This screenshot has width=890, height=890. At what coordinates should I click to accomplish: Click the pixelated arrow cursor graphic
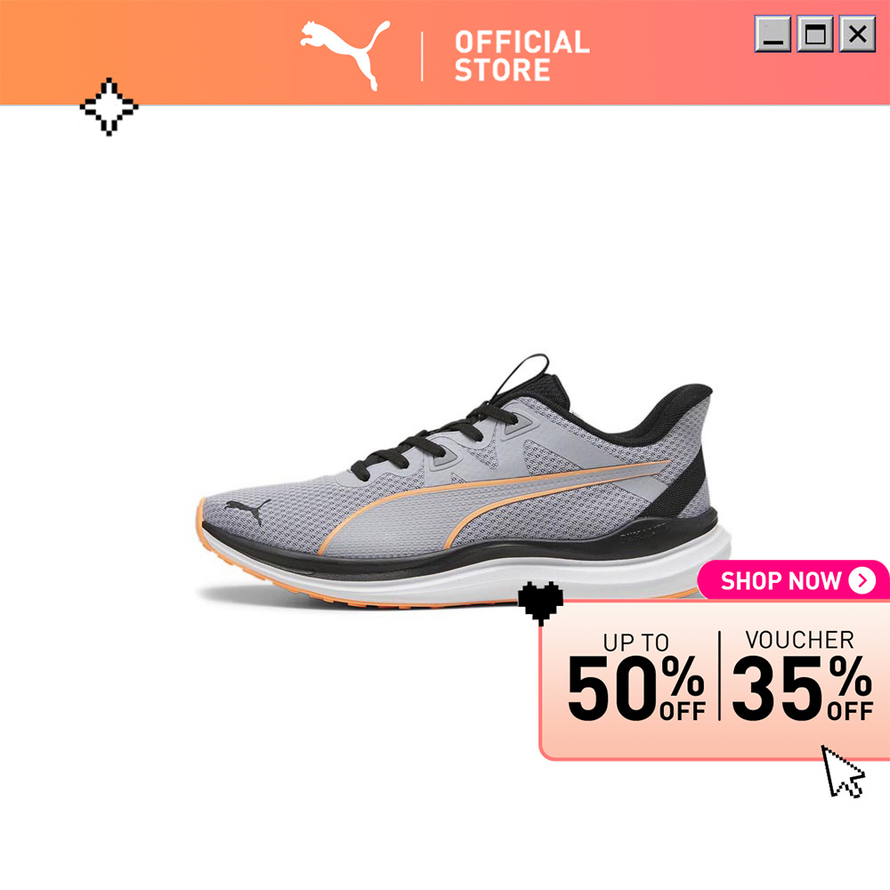843,772
